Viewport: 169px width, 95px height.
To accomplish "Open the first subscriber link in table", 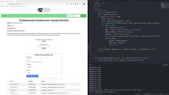I will tap(15, 84).
